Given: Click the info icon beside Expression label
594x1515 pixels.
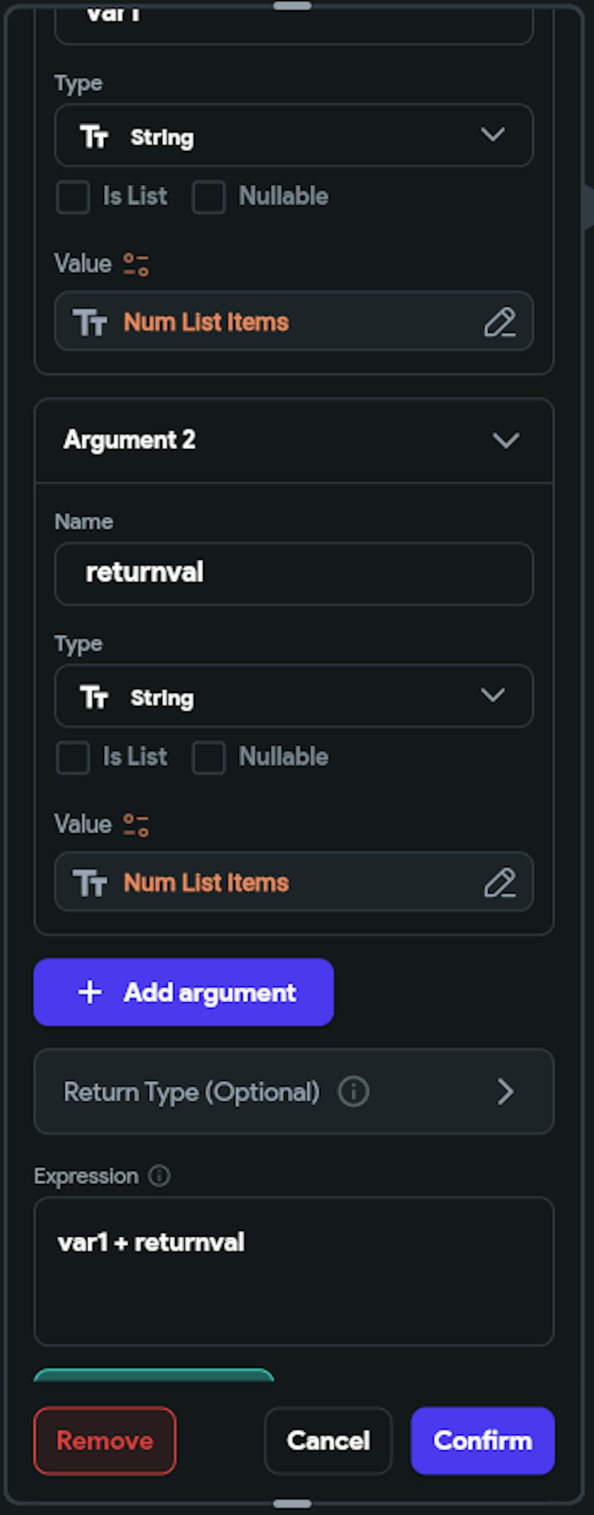Looking at the screenshot, I should pyautogui.click(x=159, y=1176).
